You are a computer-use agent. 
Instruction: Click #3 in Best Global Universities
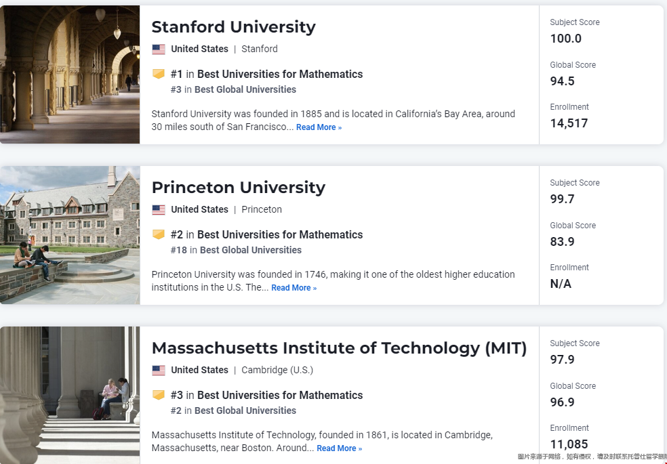(234, 89)
